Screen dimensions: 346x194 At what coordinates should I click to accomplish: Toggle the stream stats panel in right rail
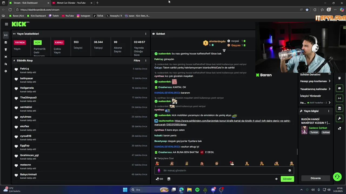(x=339, y=98)
